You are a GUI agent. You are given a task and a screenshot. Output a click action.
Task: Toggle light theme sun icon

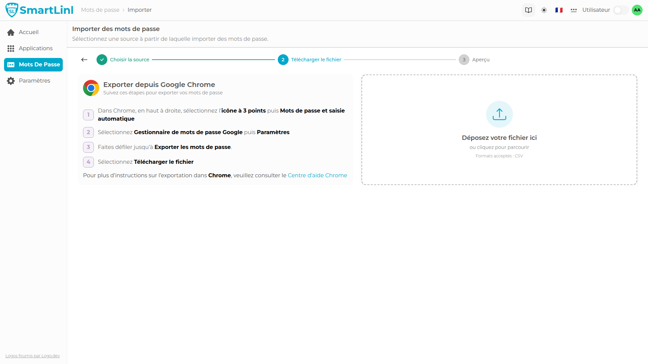tap(544, 10)
